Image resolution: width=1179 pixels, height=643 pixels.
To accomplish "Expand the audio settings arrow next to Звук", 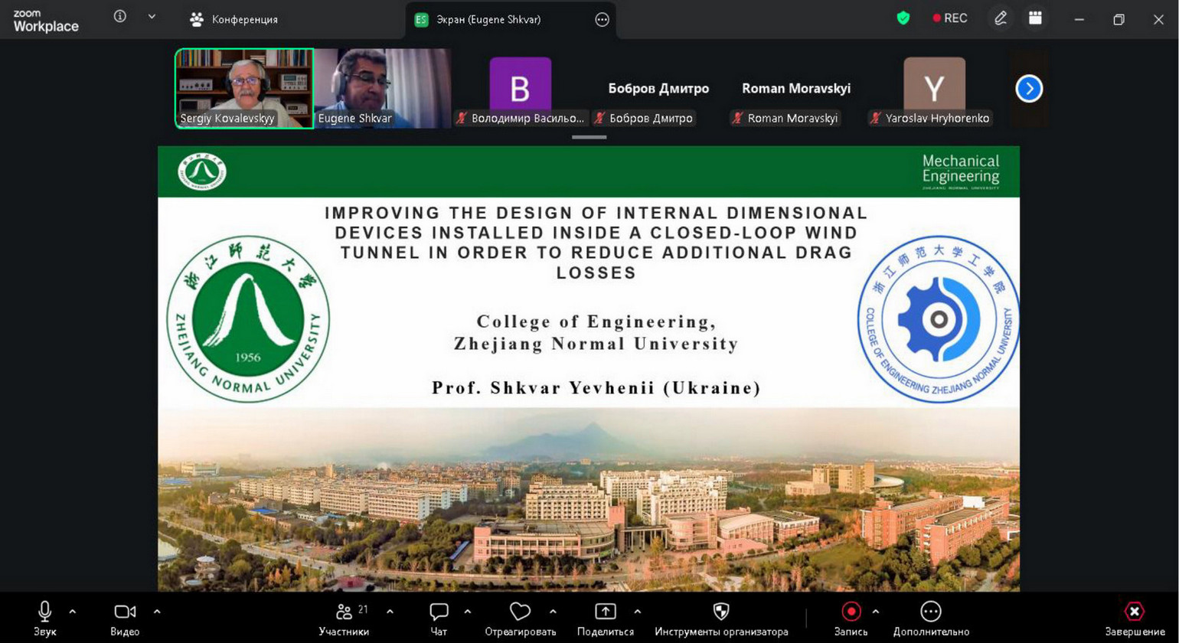I will 73,612.
